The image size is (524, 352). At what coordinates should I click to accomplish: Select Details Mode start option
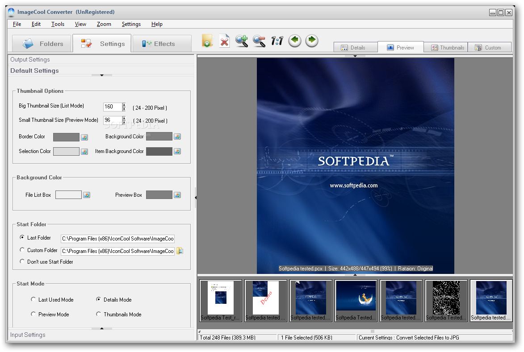[99, 299]
